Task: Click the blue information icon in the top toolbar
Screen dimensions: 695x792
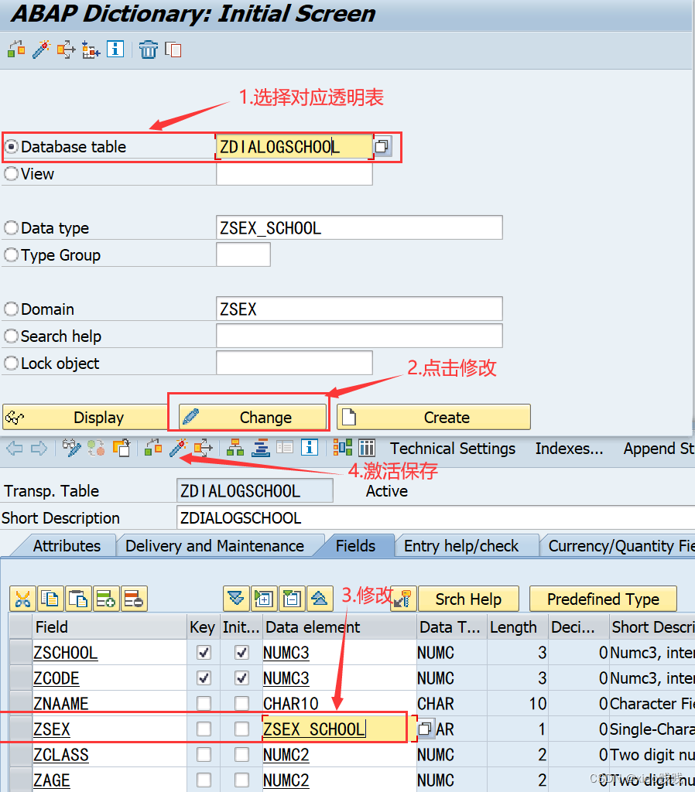Action: [115, 49]
